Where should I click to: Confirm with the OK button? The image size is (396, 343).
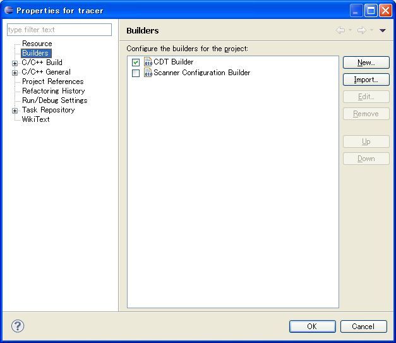pos(313,327)
